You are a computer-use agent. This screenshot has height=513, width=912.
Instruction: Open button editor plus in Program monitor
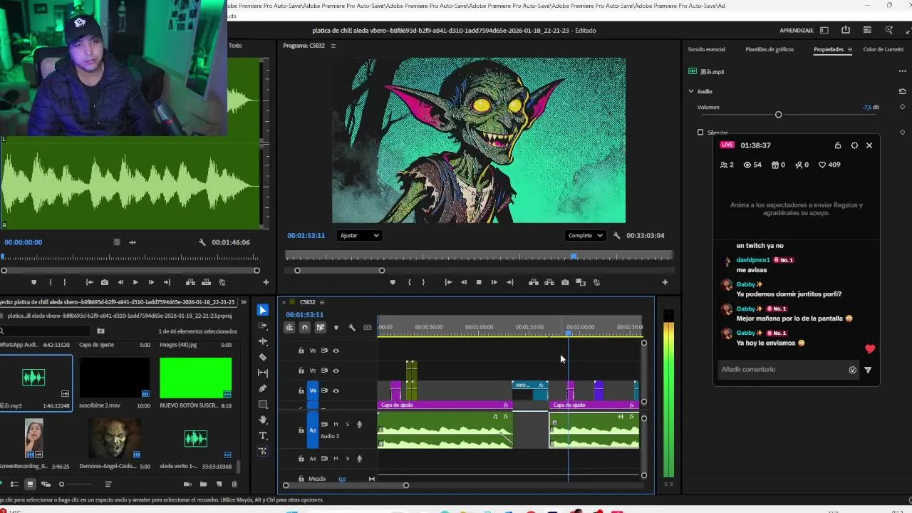(x=665, y=282)
